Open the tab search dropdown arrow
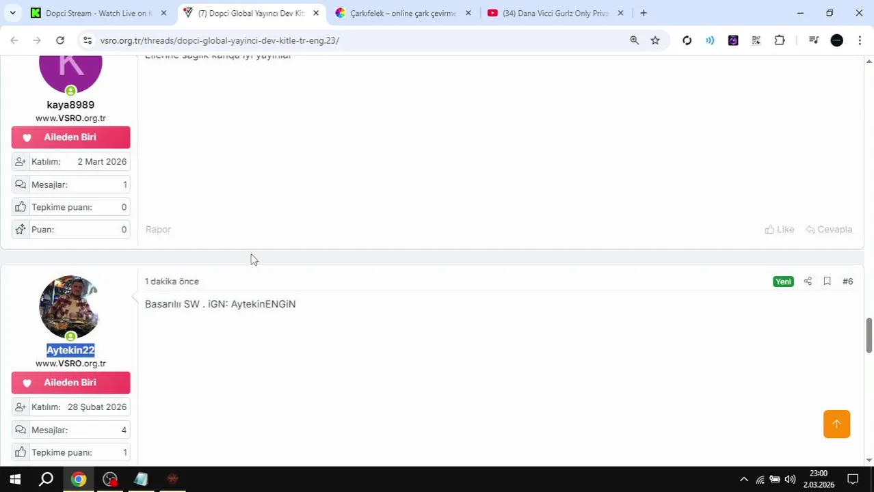 (12, 13)
